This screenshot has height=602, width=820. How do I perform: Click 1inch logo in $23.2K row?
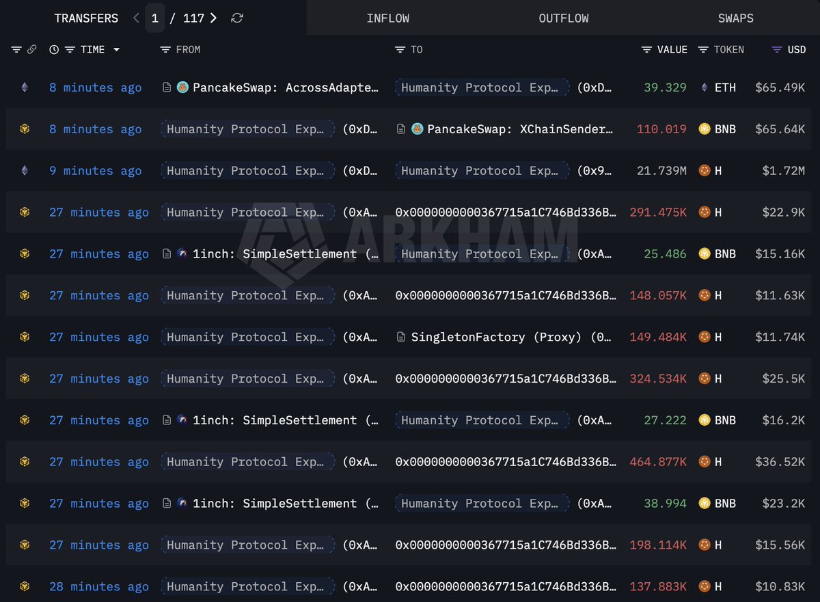click(x=182, y=504)
